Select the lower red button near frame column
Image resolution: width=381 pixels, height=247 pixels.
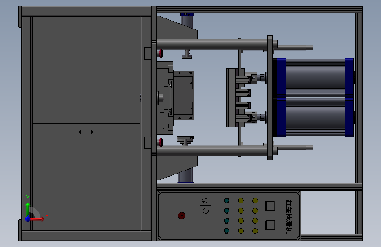[160, 142]
